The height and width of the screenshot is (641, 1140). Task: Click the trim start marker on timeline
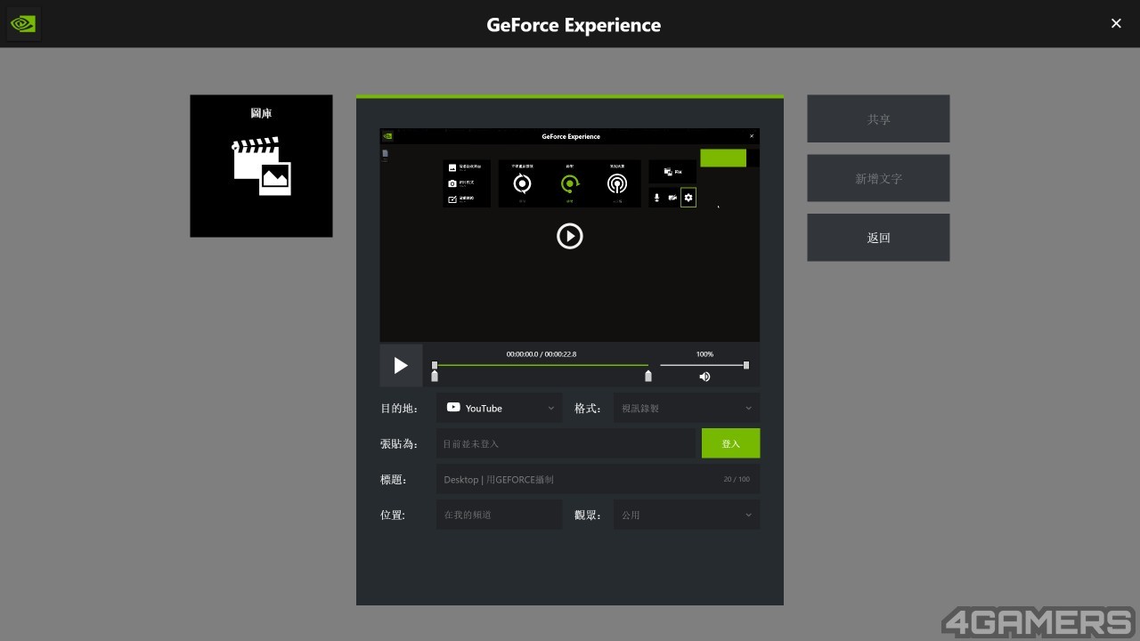click(x=435, y=376)
